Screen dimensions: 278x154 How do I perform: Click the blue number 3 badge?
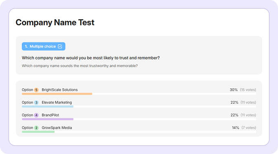36,103
